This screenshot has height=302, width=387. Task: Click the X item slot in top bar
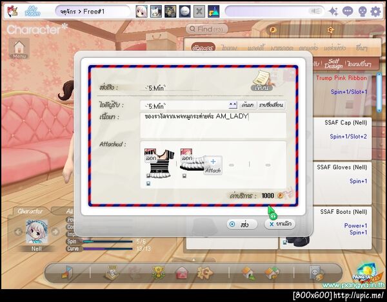coord(199,12)
